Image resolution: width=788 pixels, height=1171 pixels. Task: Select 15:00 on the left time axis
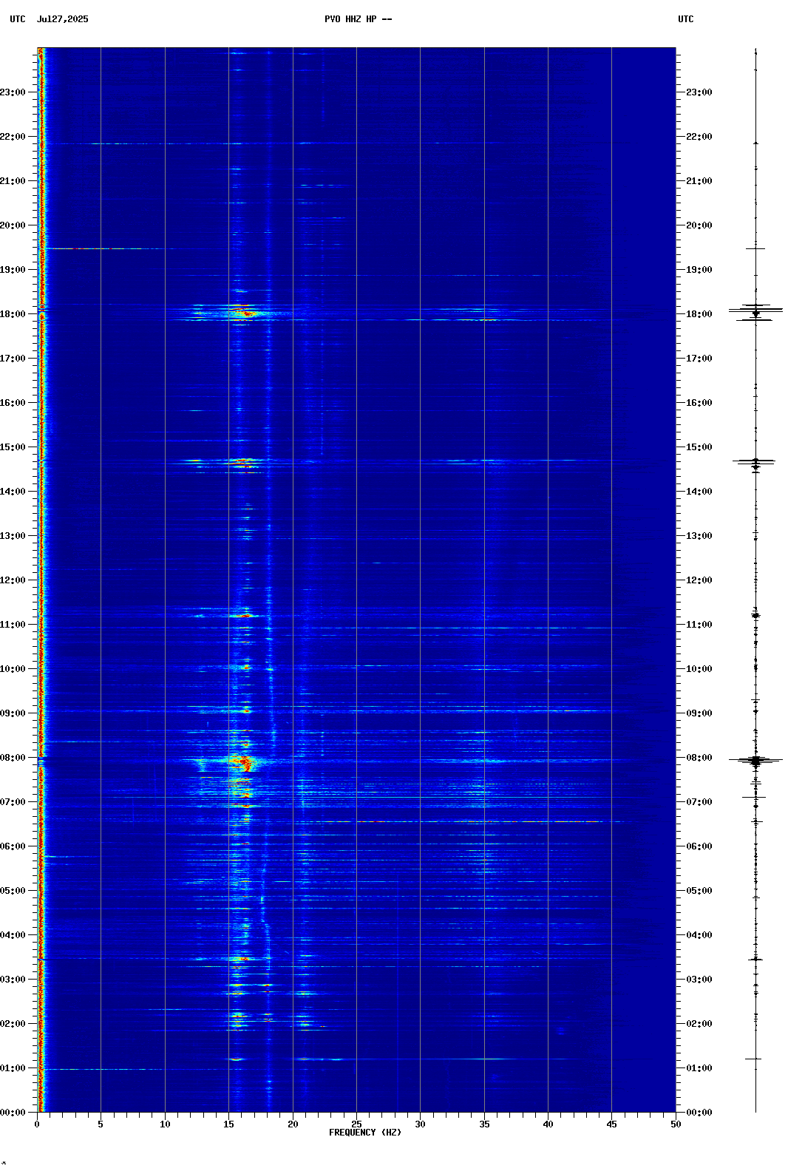(13, 447)
